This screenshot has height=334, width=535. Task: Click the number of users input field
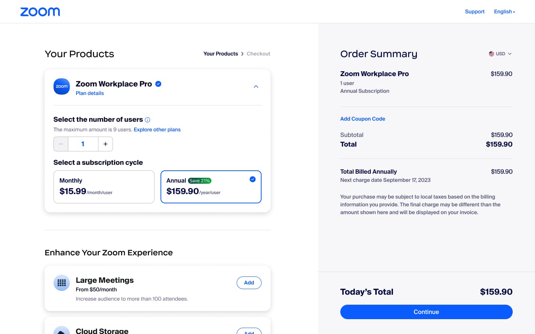[x=83, y=144]
